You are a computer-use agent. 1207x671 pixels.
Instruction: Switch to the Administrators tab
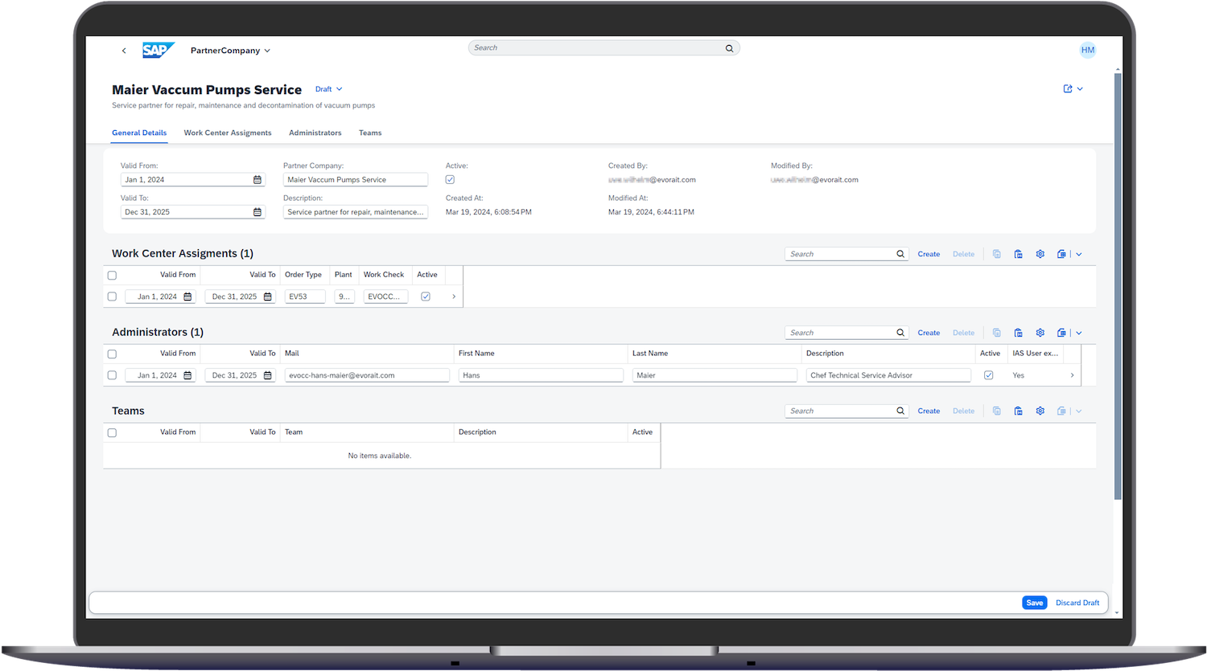315,133
